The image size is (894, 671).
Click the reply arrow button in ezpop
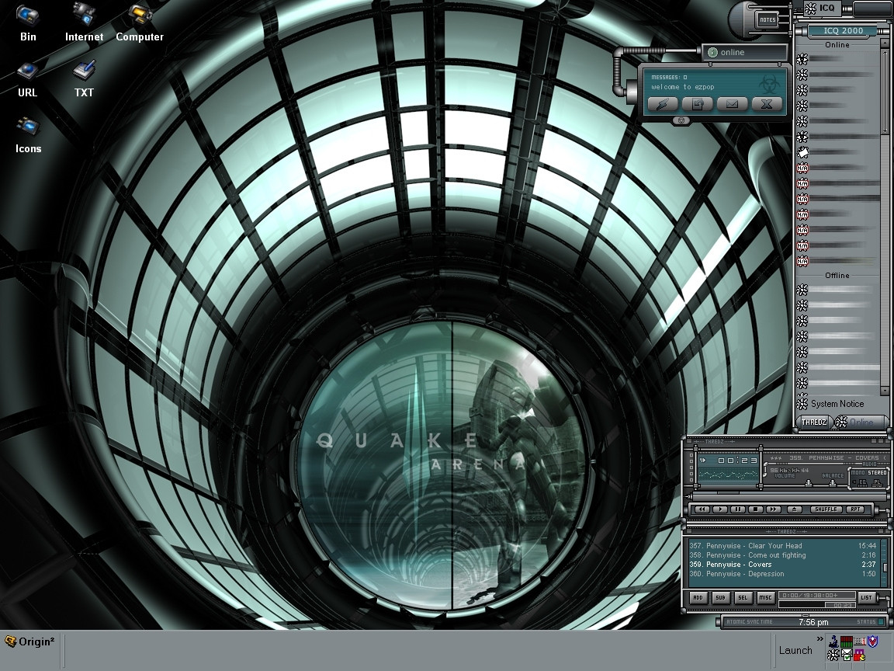coord(698,104)
